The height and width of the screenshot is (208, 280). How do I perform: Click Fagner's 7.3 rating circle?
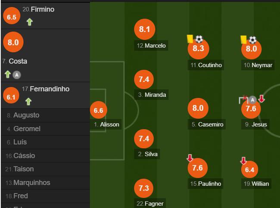(143, 188)
